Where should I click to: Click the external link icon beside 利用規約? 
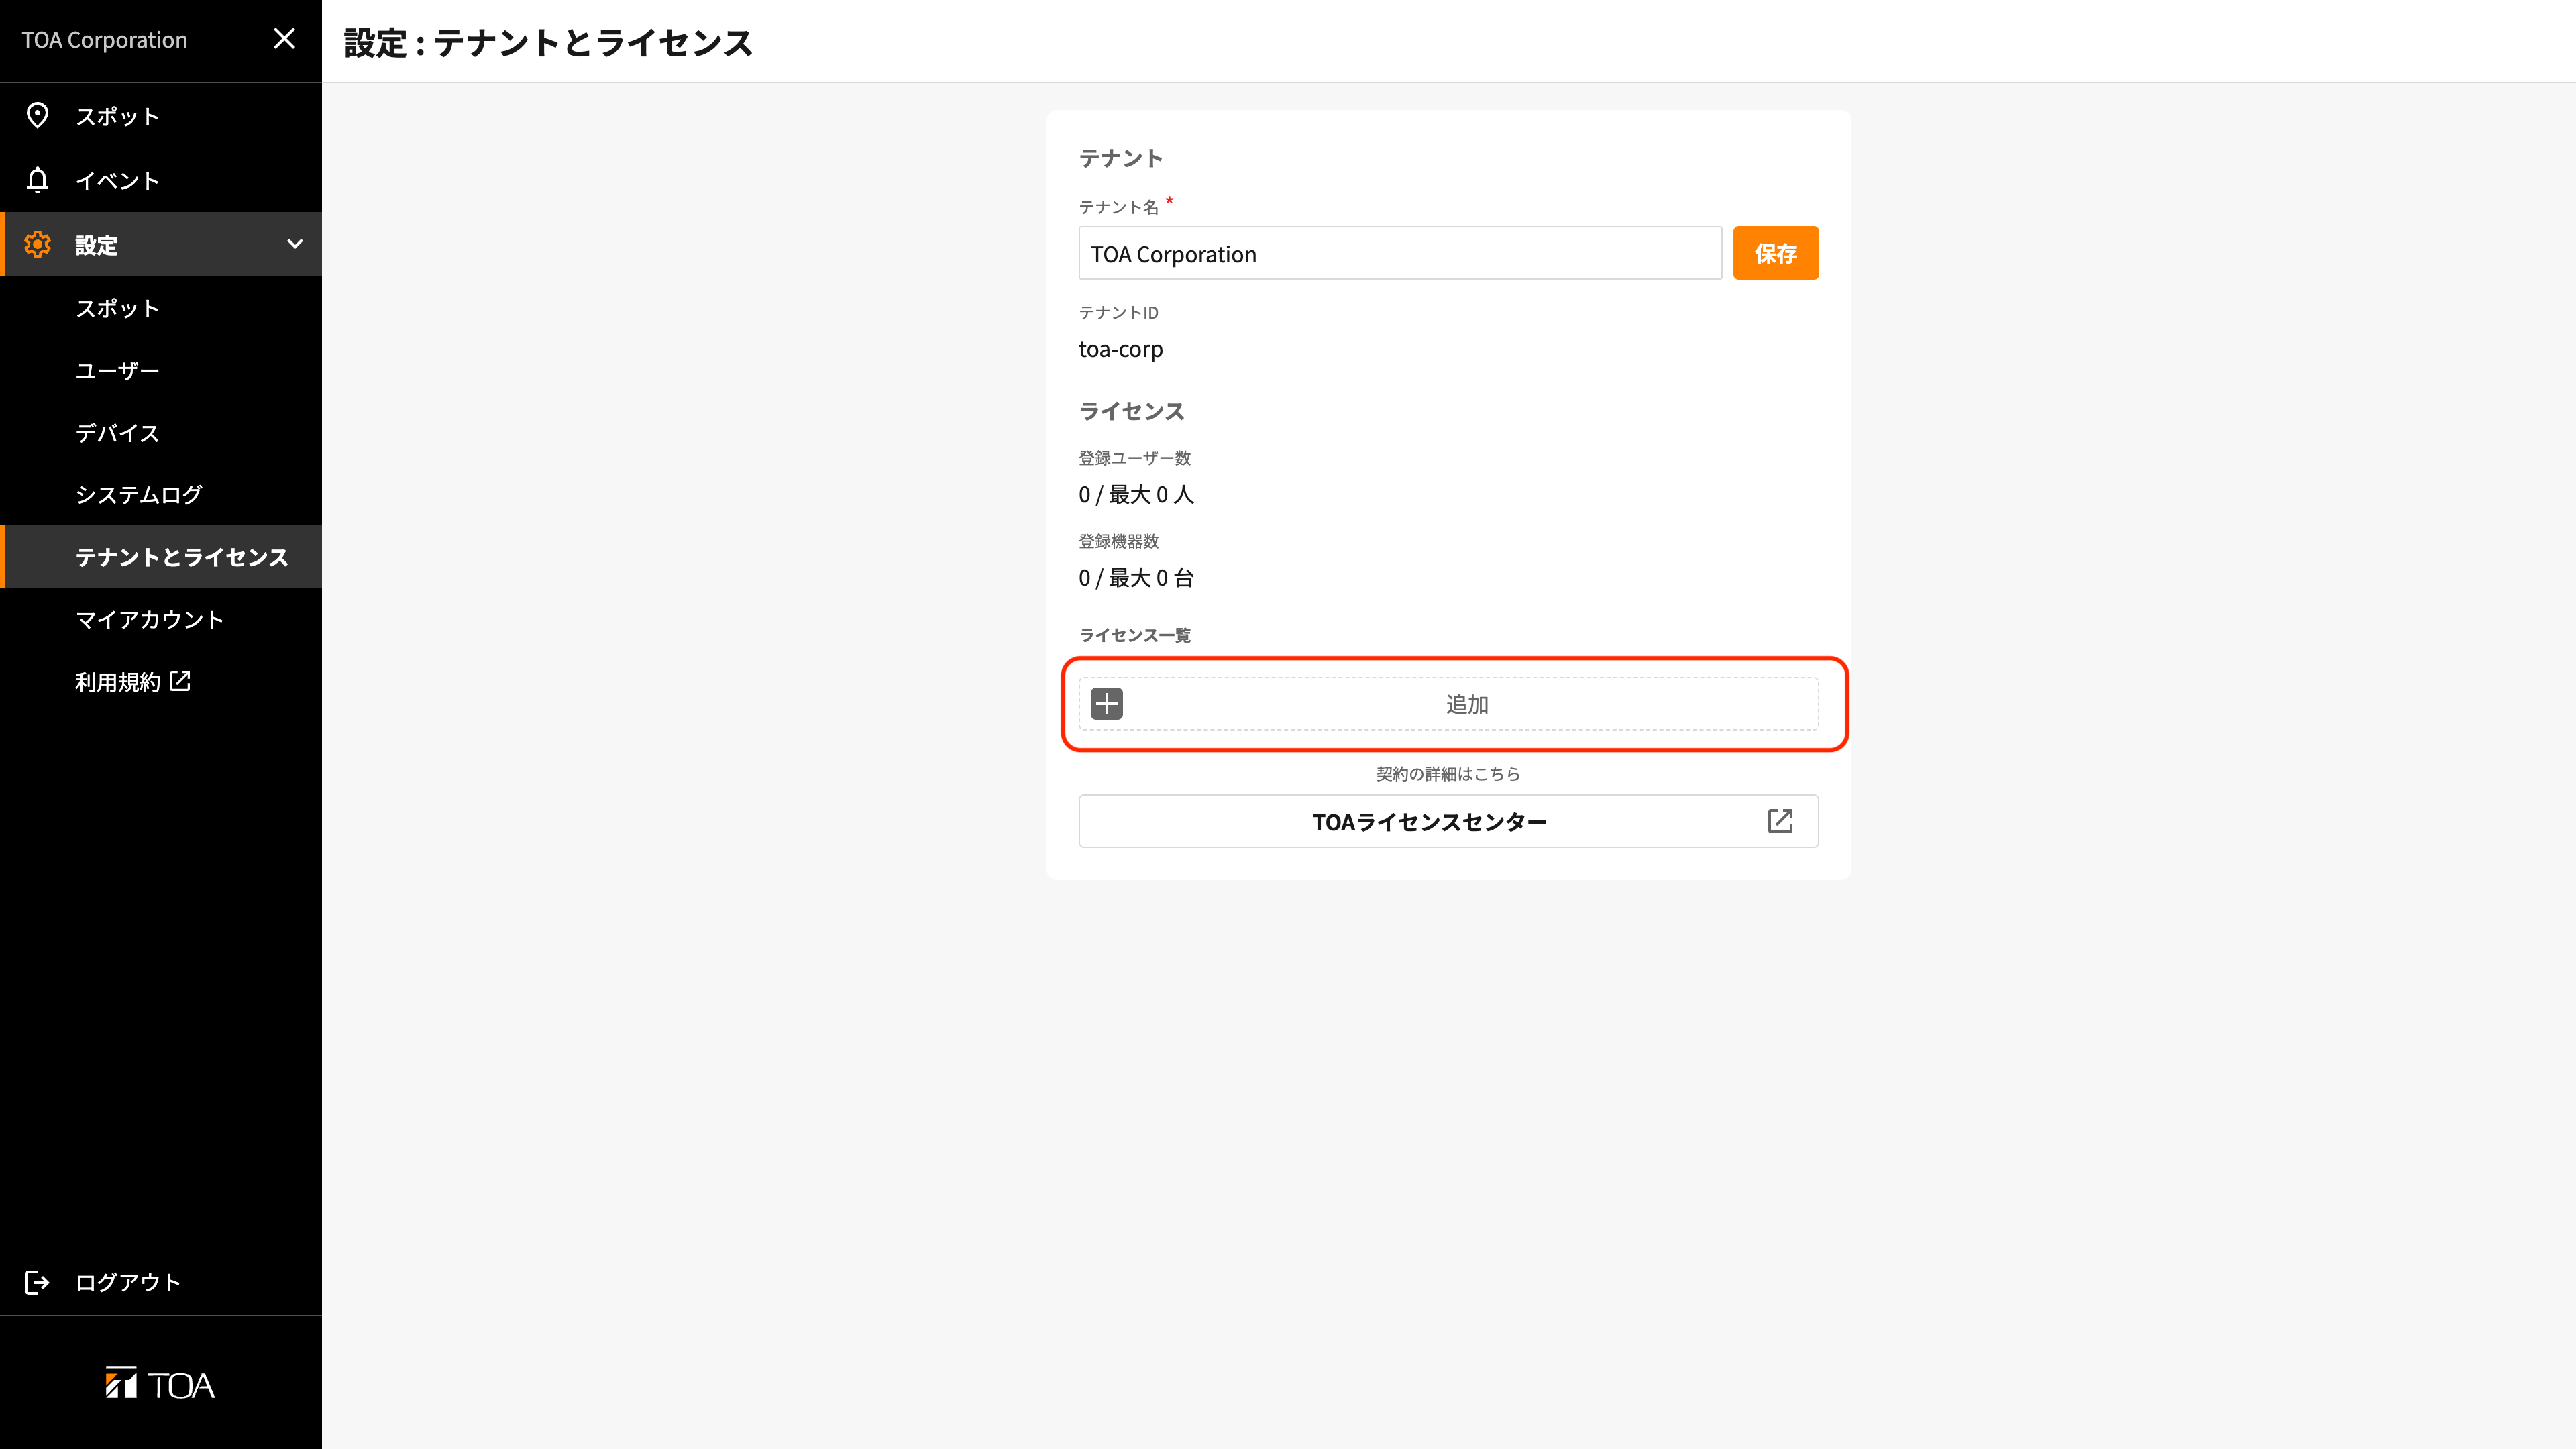(x=180, y=681)
